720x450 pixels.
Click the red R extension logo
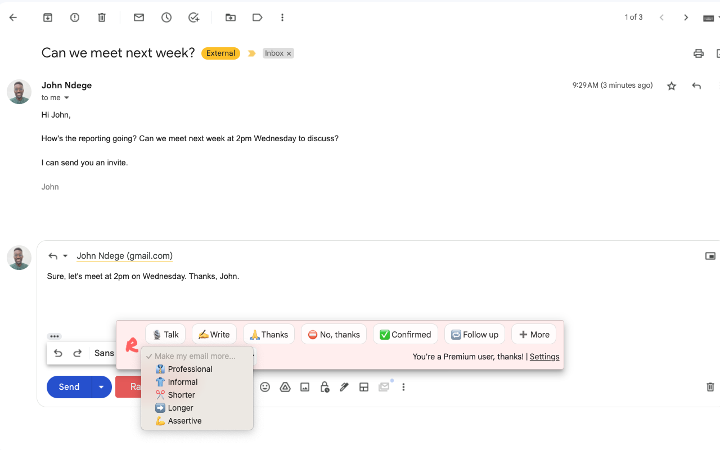[x=132, y=345]
